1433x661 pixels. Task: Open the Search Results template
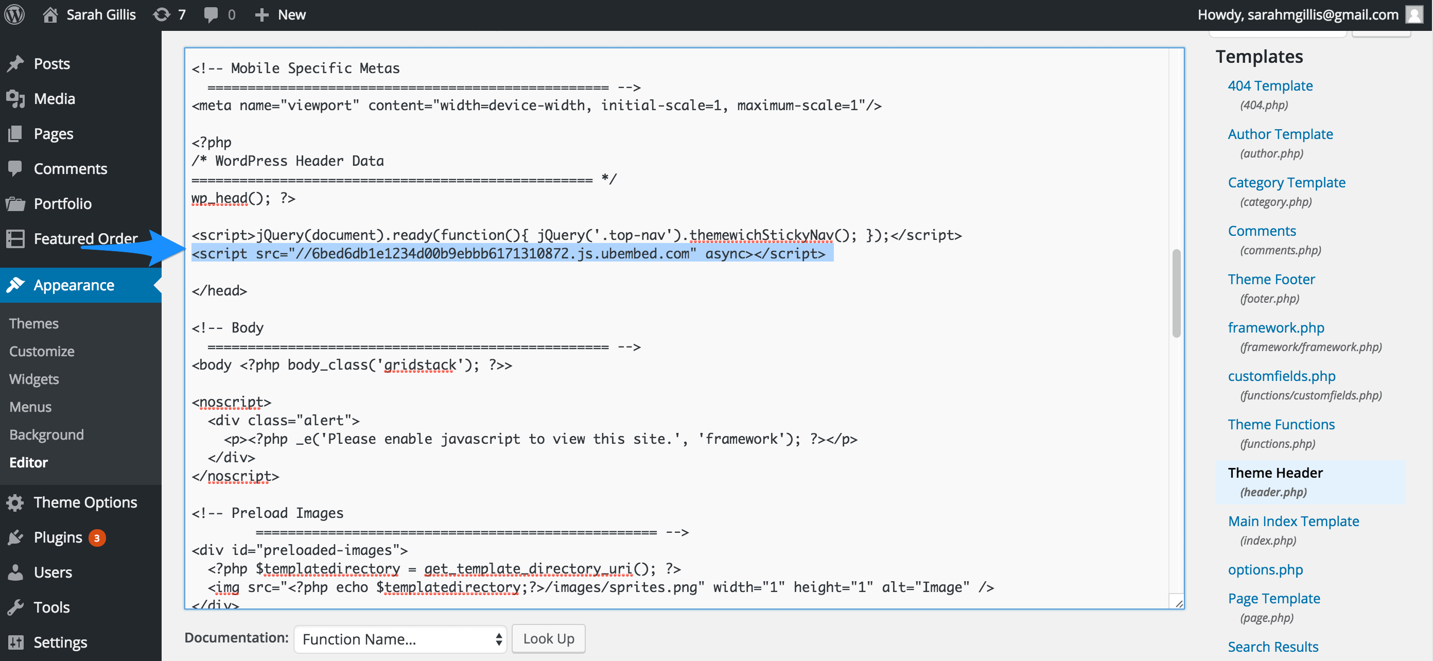pyautogui.click(x=1273, y=647)
